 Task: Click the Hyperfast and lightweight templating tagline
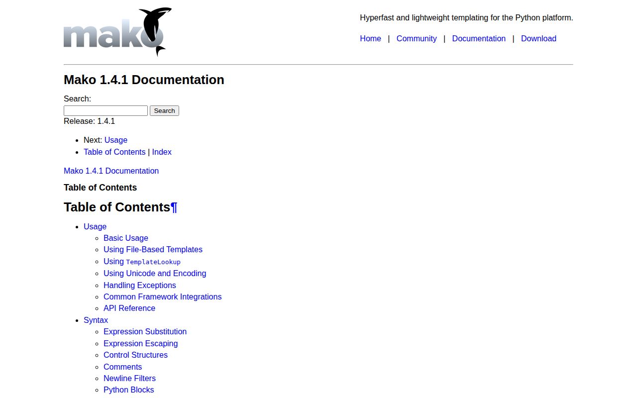(x=466, y=17)
